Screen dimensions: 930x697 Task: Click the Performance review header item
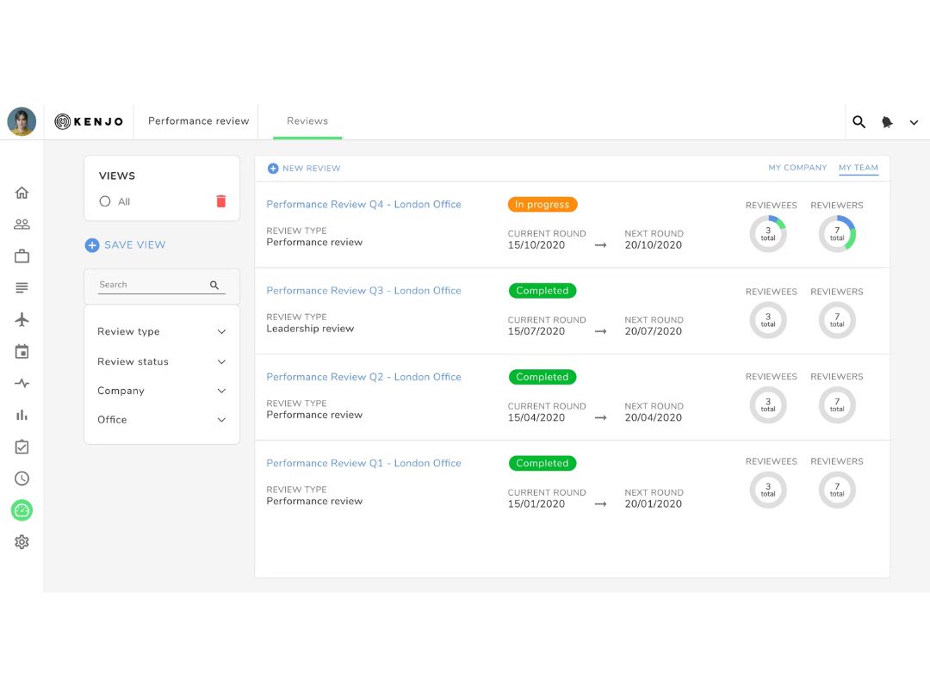click(x=199, y=121)
